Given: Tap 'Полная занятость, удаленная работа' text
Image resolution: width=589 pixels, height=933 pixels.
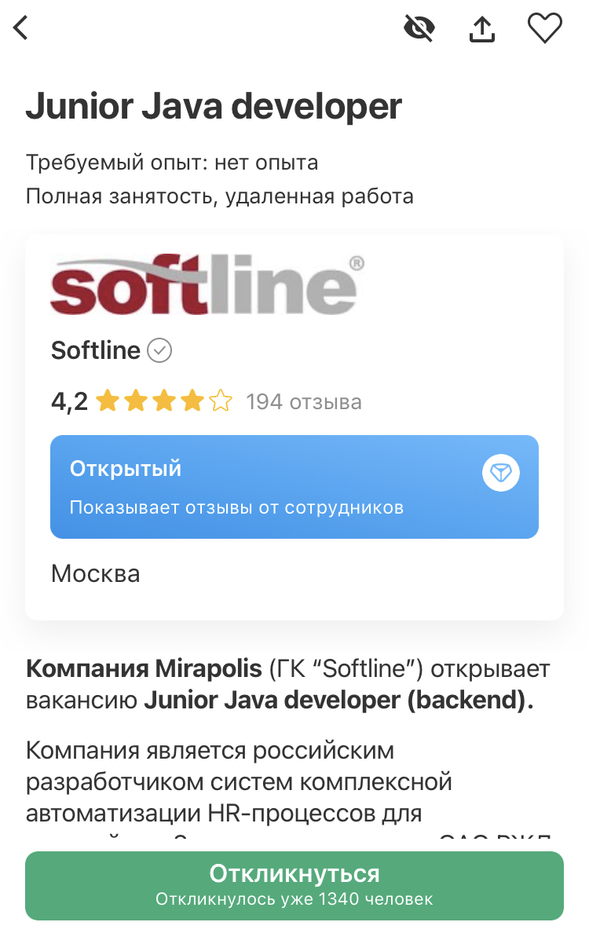Looking at the screenshot, I should coord(219,196).
